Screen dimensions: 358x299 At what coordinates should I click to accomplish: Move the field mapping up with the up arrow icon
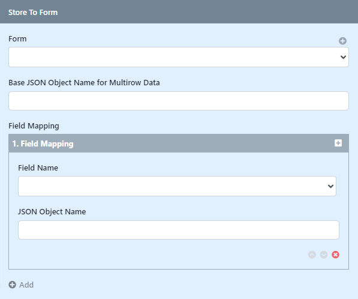coord(312,255)
